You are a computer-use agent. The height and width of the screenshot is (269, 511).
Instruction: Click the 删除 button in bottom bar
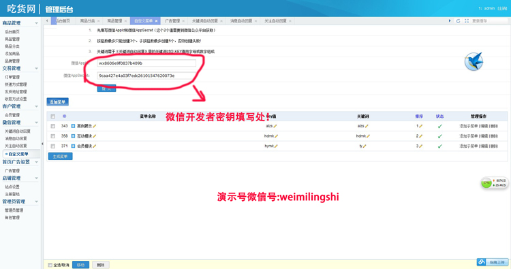pyautogui.click(x=101, y=265)
